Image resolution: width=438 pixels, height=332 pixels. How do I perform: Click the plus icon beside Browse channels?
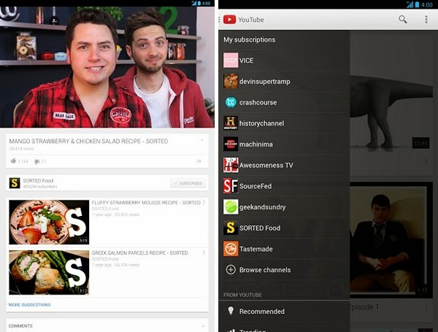click(x=231, y=270)
